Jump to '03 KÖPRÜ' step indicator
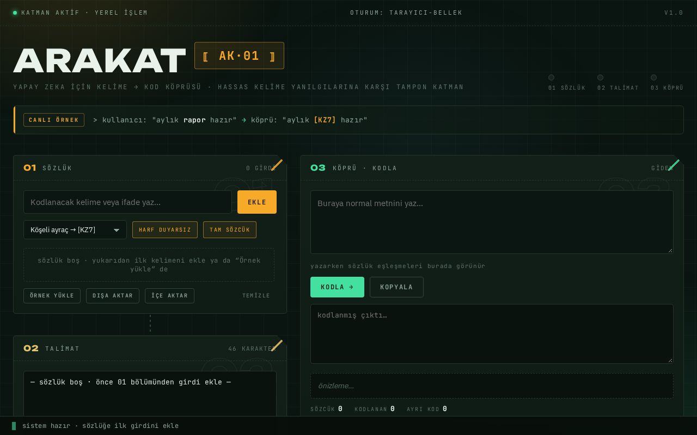 pos(667,83)
